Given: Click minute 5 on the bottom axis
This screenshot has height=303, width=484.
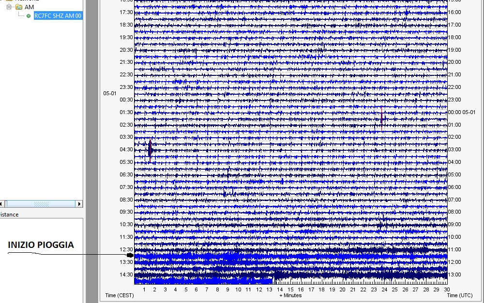Looking at the screenshot, I should [186, 289].
